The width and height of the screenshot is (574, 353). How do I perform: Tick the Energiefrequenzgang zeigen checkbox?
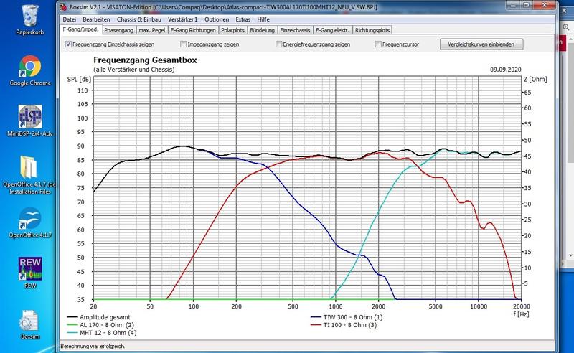[x=278, y=44]
